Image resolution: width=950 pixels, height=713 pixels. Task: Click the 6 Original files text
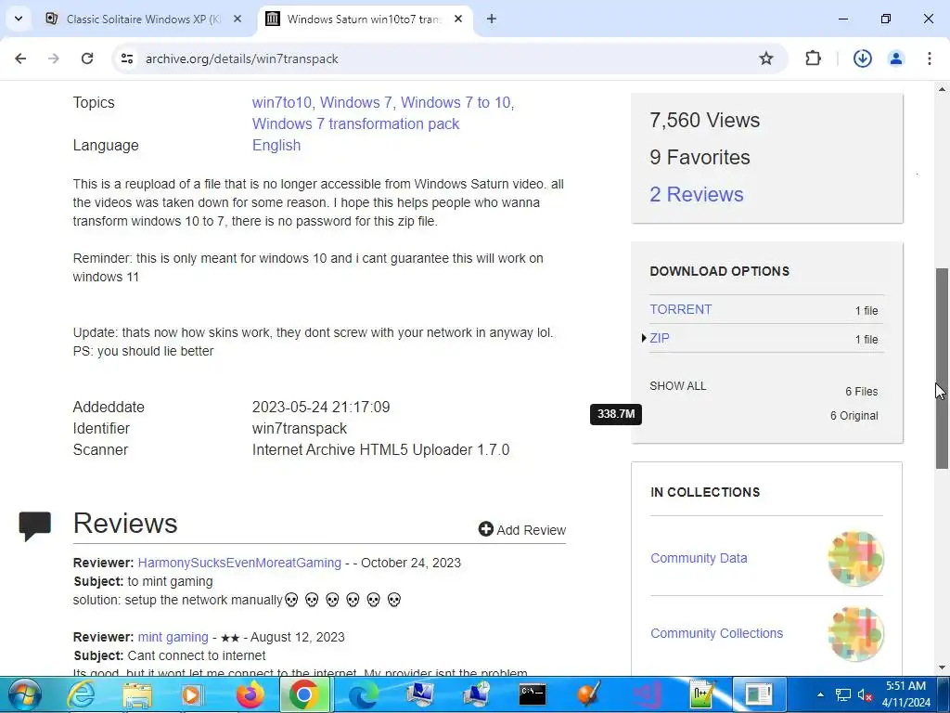[854, 416]
